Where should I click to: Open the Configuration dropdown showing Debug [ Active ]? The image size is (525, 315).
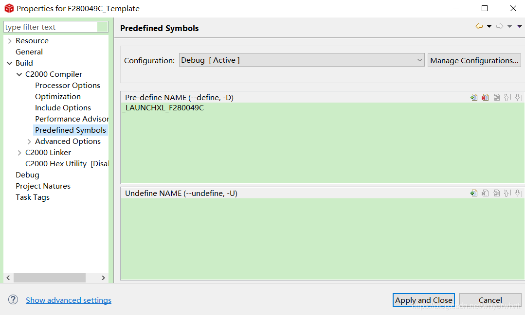pyautogui.click(x=302, y=60)
